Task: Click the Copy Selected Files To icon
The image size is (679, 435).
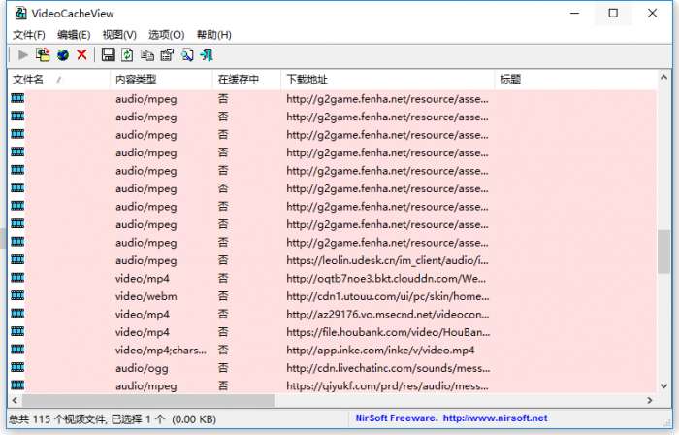Action: pyautogui.click(x=43, y=55)
